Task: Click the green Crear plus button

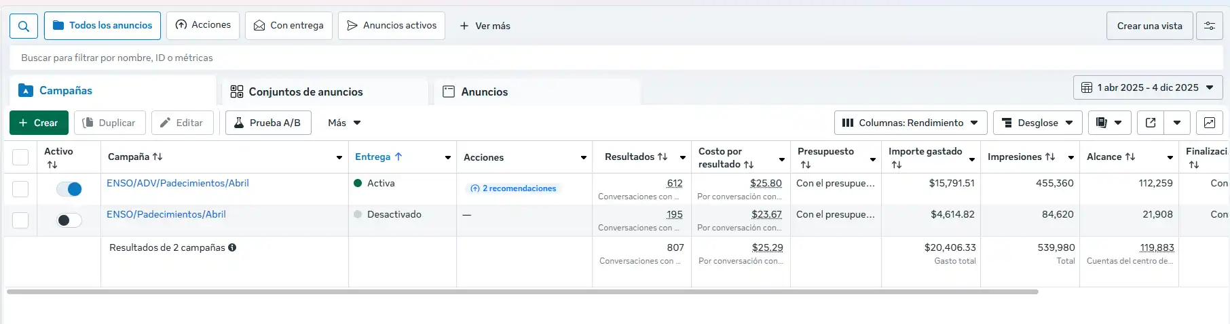Action: pyautogui.click(x=39, y=123)
